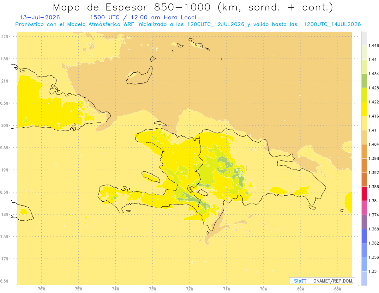Screen dimensions: 379x293
Task: Select the legend value '1.398'
Action: pos(374,158)
